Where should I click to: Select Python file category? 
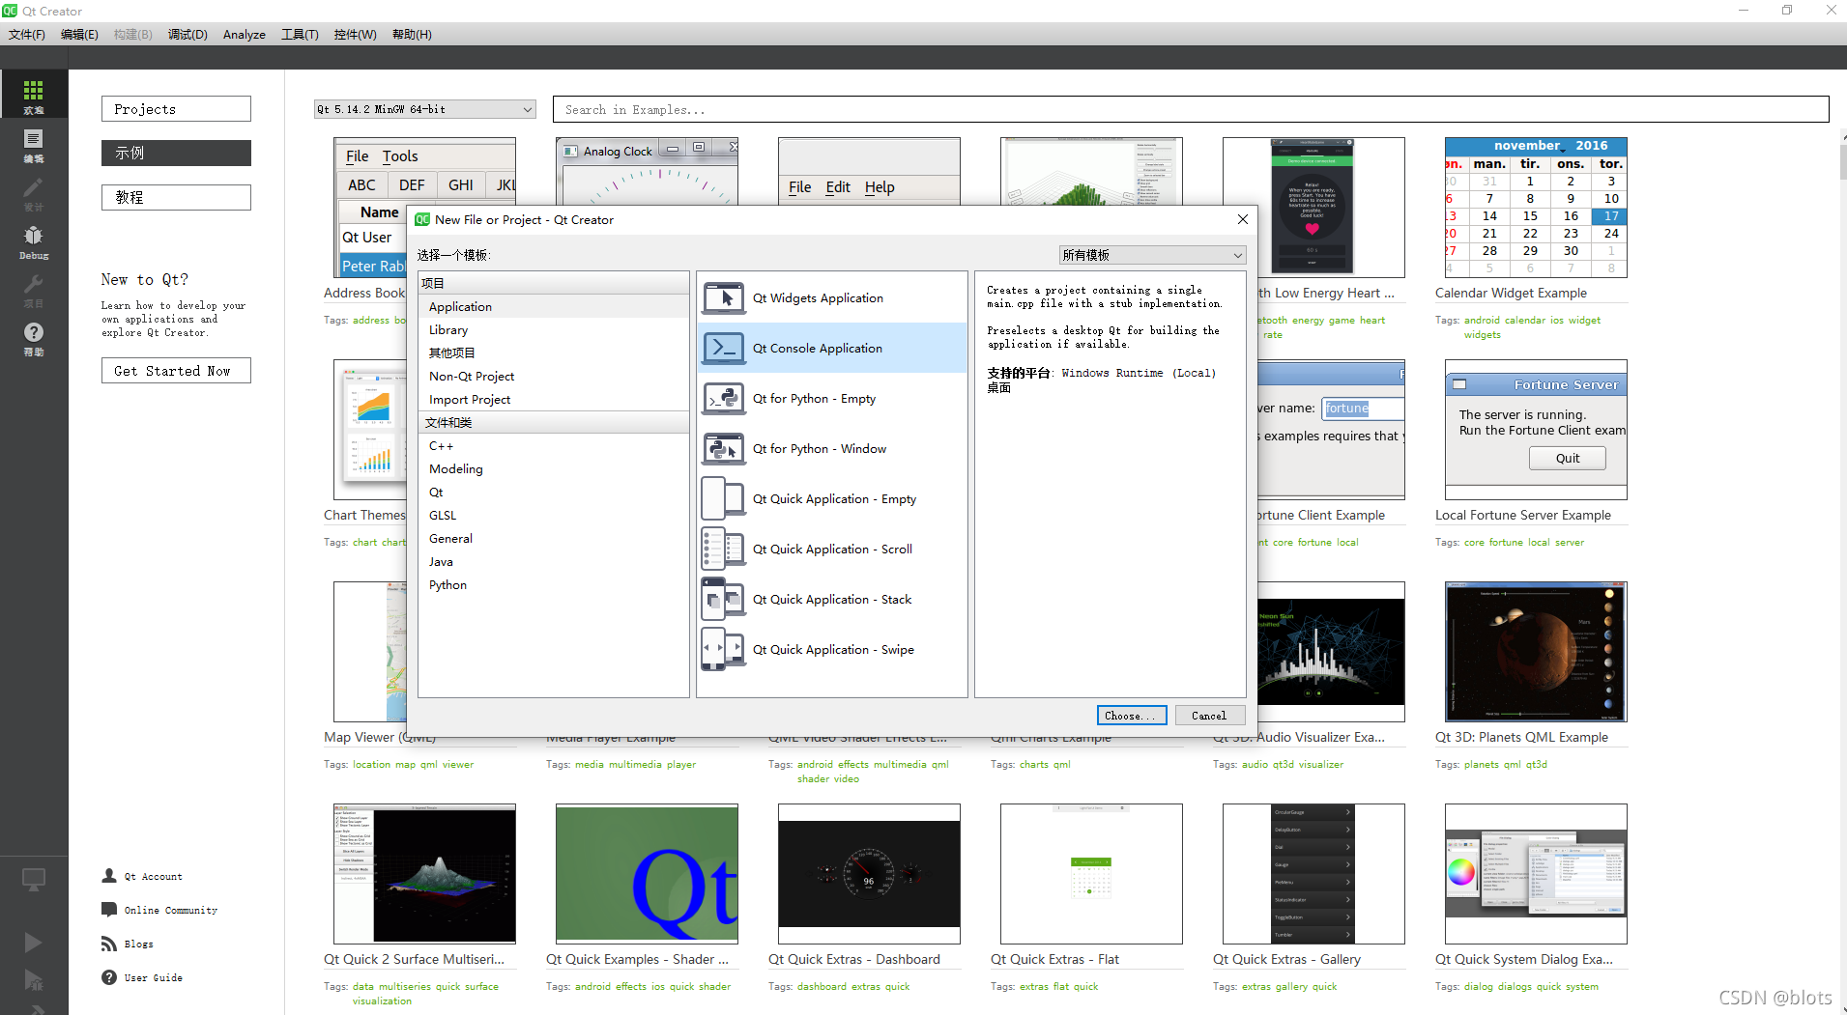click(554, 585)
